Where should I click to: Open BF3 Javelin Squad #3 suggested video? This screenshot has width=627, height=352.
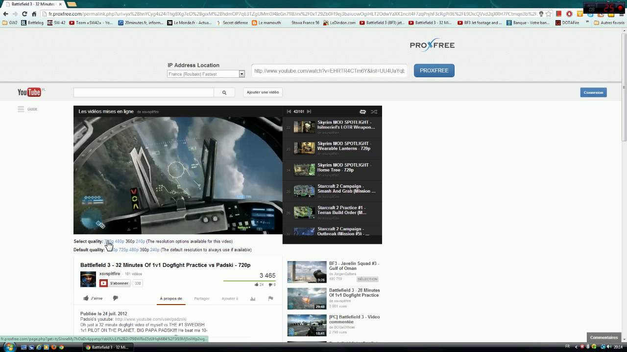pyautogui.click(x=334, y=272)
